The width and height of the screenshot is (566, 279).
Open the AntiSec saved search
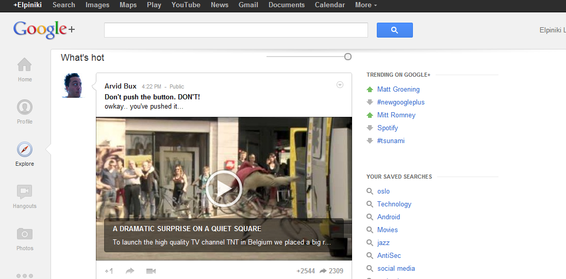(389, 255)
